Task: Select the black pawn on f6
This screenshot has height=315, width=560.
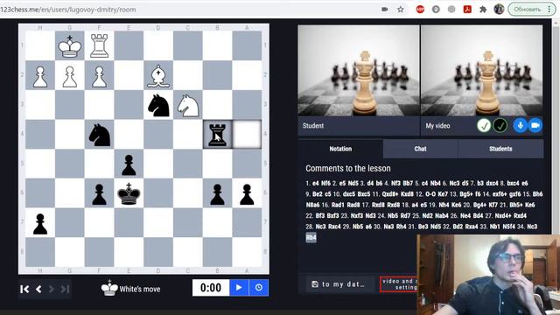Action: click(x=99, y=193)
